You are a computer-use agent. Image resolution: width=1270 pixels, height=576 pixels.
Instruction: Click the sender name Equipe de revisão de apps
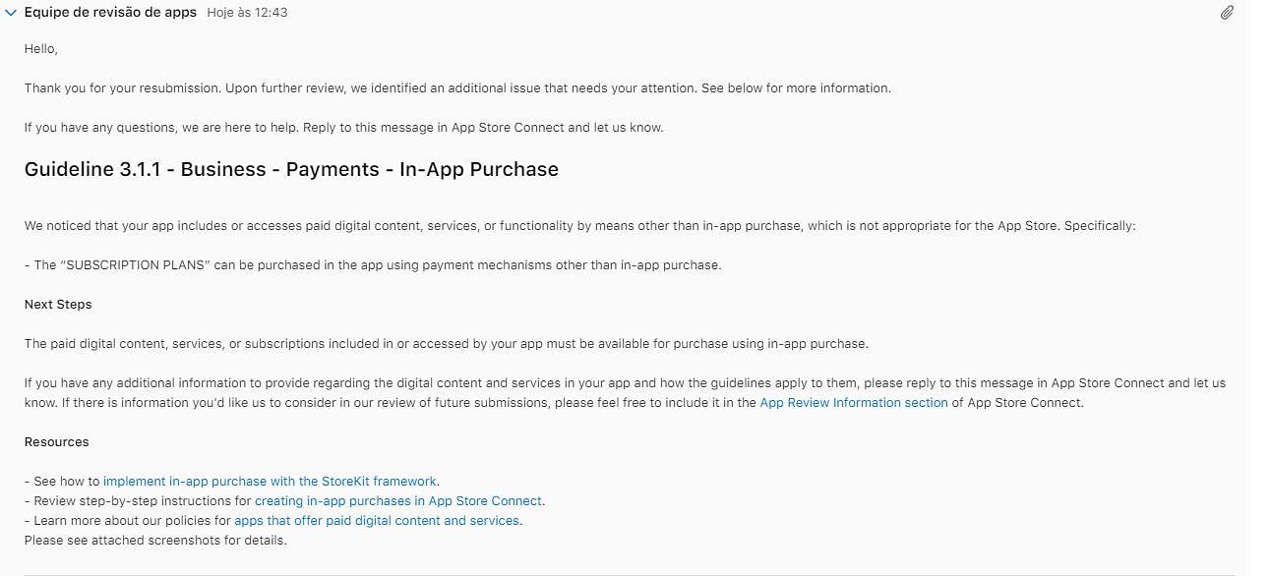pyautogui.click(x=110, y=13)
